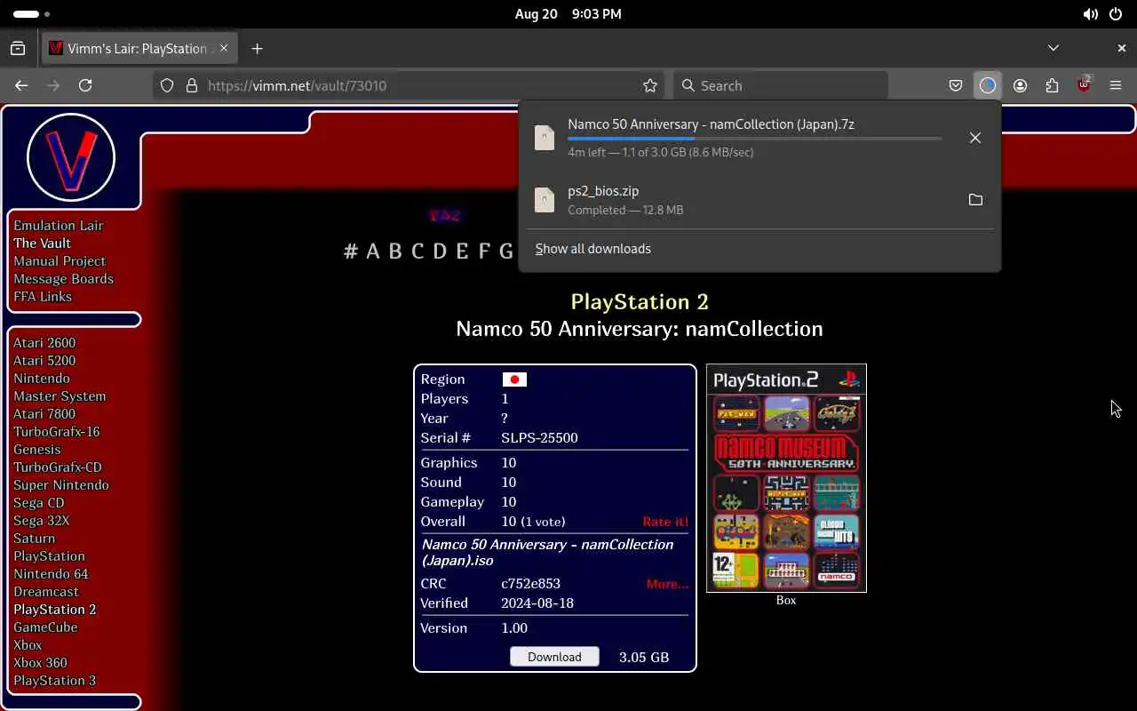This screenshot has height=711, width=1137.
Task: Click the Namco 50 Anniversary .7z file icon
Action: tap(545, 137)
